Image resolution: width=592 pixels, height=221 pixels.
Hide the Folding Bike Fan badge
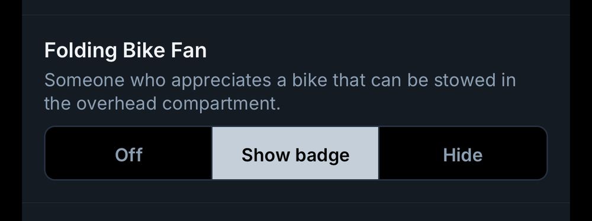[462, 153]
